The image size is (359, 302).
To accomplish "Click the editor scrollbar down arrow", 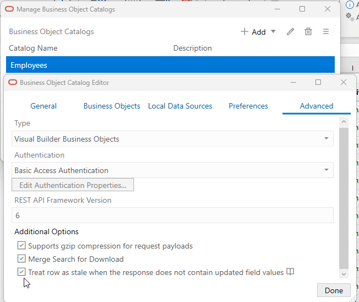I will click(x=344, y=274).
